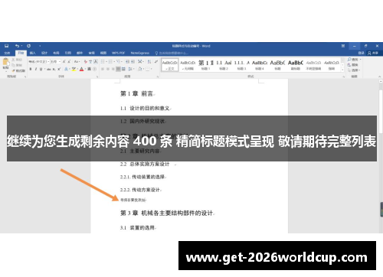Switch to the Insert tab
This screenshot has height=277, width=383.
(32, 53)
